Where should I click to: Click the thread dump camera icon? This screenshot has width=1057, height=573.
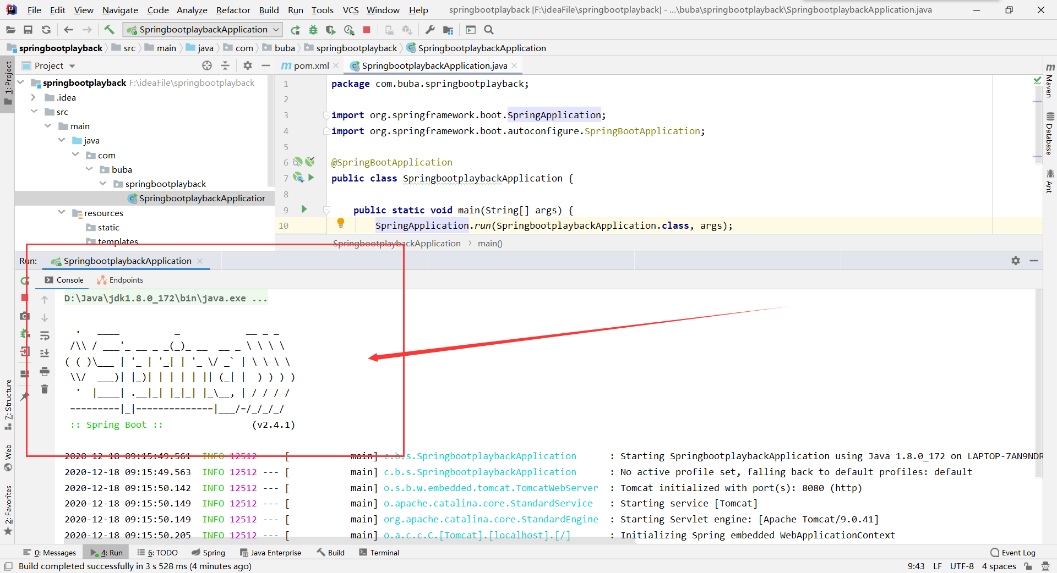click(25, 316)
